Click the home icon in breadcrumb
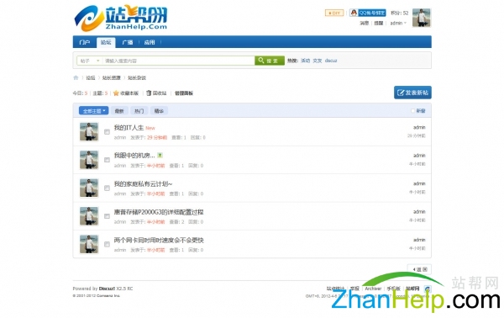Viewport: 504px width, 318px height. [76, 77]
